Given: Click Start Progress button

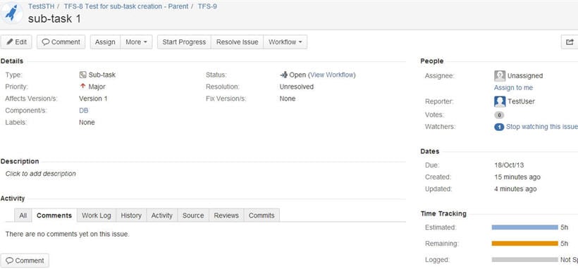Looking at the screenshot, I should [184, 42].
